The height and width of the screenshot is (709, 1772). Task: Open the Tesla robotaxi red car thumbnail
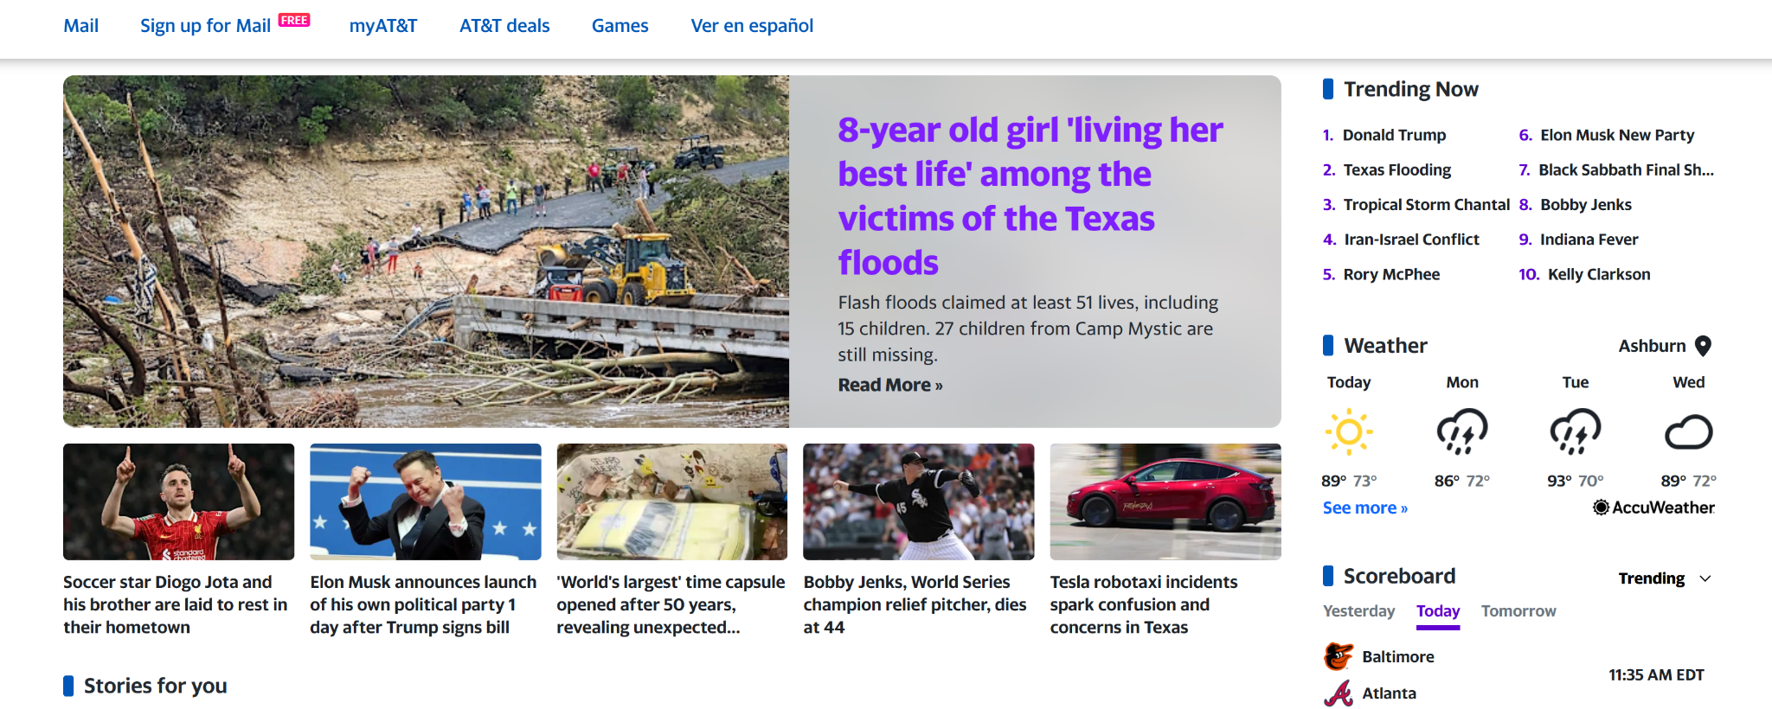1165,501
